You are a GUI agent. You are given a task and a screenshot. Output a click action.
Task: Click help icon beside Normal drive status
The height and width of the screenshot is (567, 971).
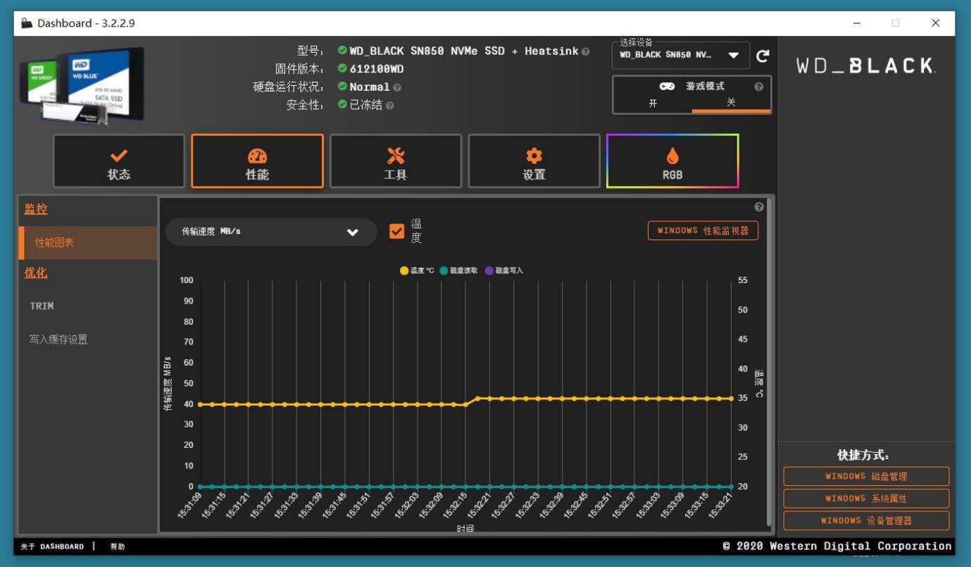tap(397, 87)
